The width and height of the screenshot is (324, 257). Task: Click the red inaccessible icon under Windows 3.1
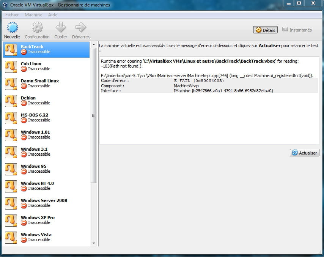(24, 154)
